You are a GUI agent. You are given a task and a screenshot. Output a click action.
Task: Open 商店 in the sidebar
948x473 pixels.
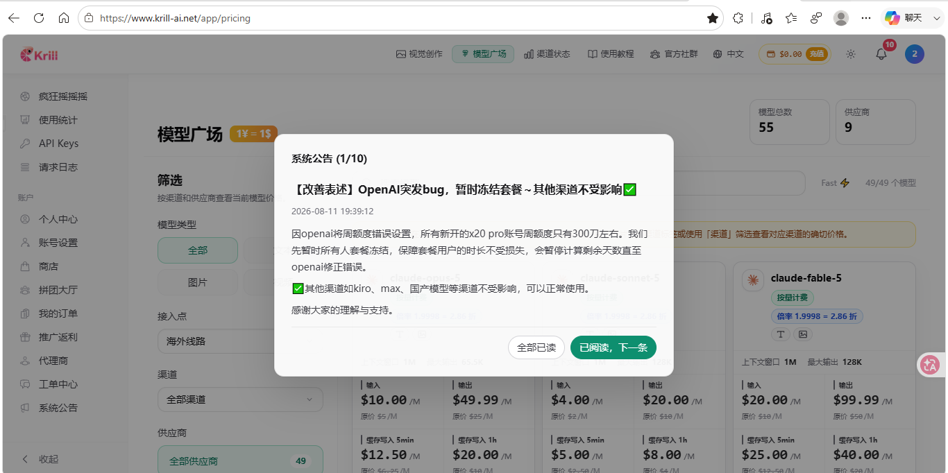point(49,266)
